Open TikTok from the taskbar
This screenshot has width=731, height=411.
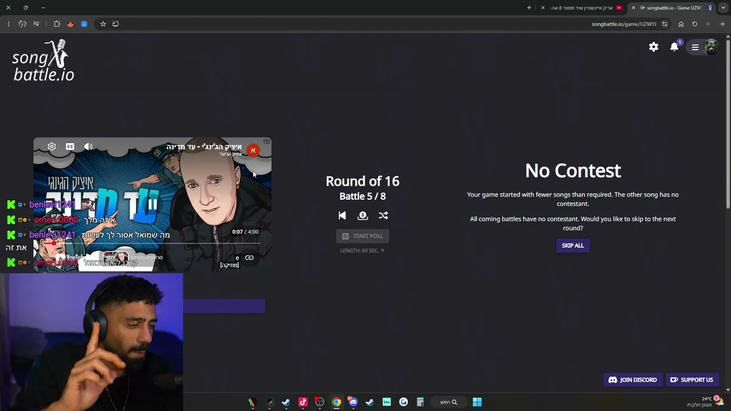pyautogui.click(x=303, y=402)
